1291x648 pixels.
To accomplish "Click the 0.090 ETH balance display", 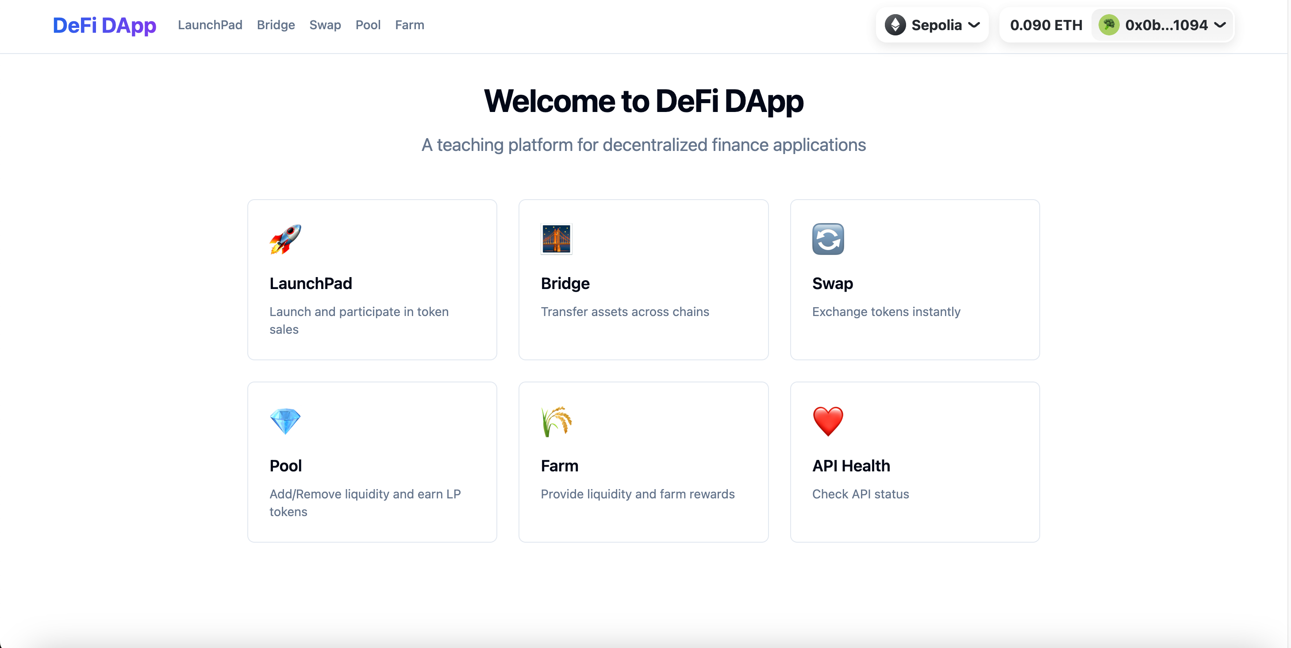I will tap(1046, 25).
